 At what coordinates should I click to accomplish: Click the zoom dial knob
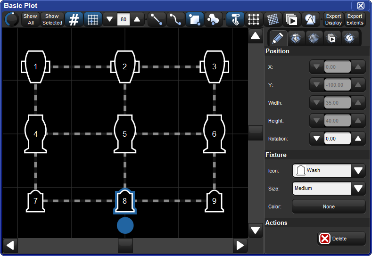coord(11,19)
